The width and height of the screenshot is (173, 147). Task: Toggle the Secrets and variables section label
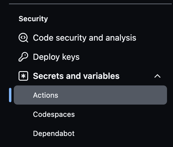[x=76, y=76]
